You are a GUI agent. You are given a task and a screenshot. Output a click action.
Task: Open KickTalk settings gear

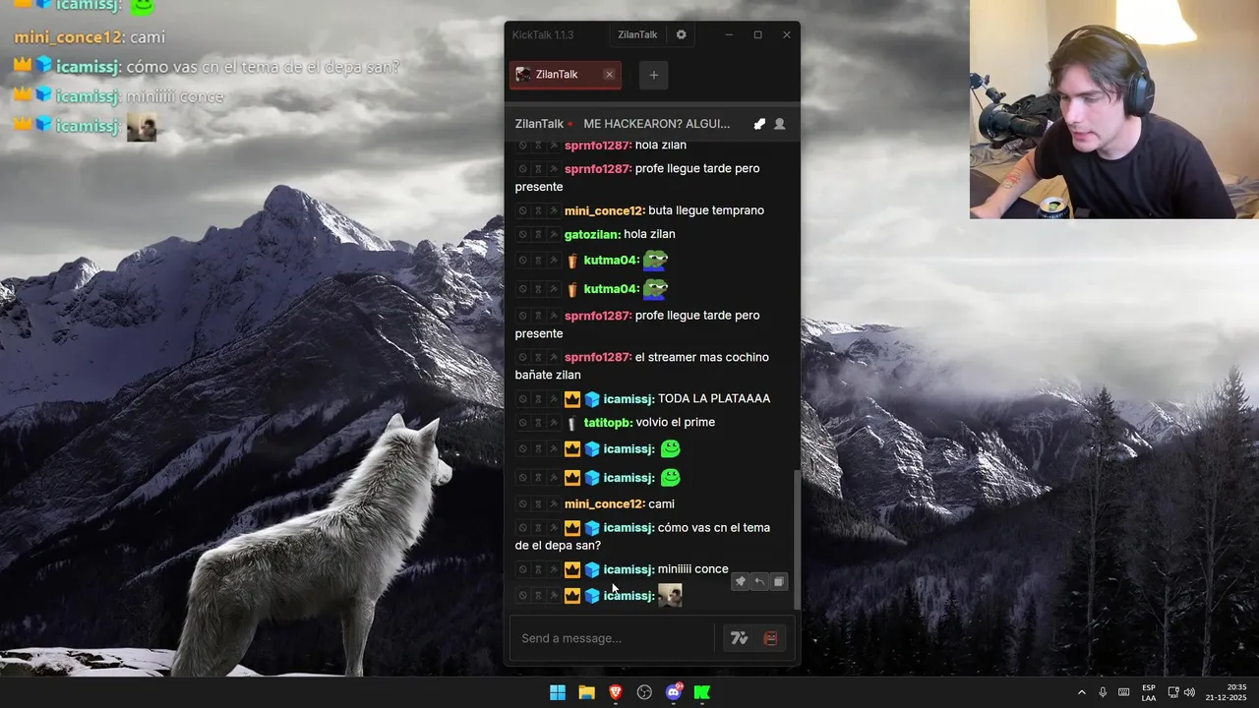[x=681, y=34]
